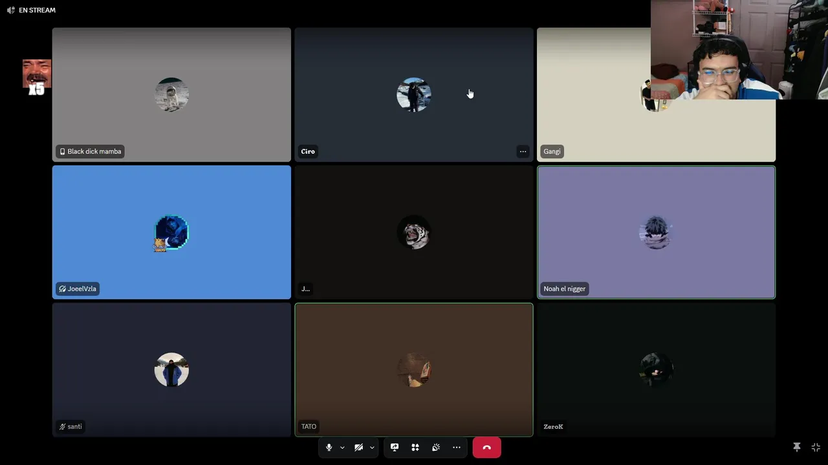The image size is (828, 465).
Task: Click the roaring tiger avatar
Action: tap(414, 232)
